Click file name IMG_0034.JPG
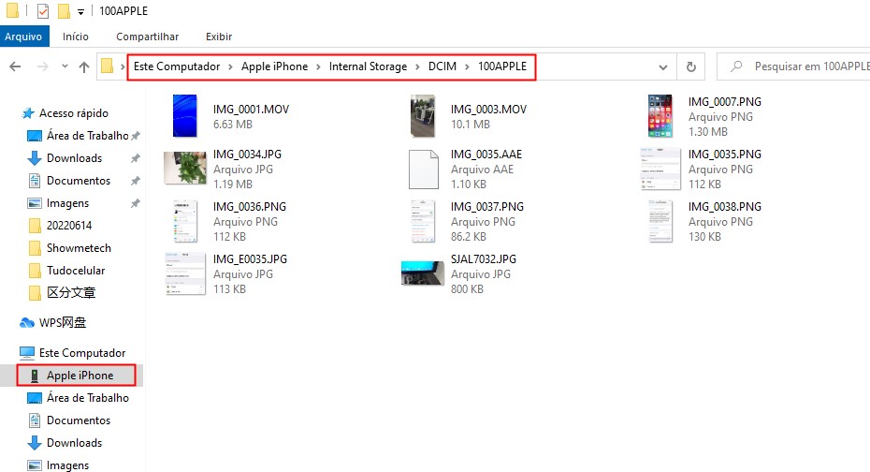 coord(248,154)
